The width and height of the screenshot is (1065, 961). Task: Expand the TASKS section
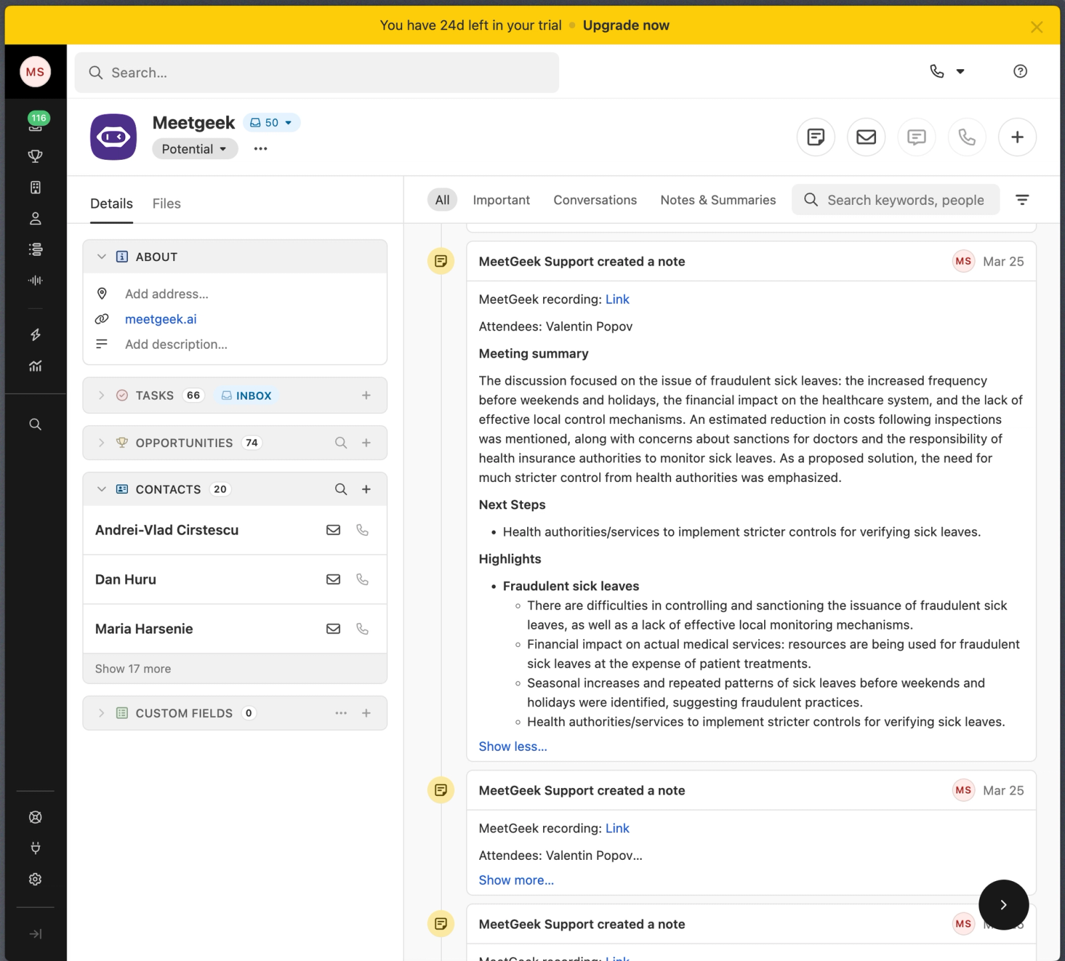click(x=101, y=395)
